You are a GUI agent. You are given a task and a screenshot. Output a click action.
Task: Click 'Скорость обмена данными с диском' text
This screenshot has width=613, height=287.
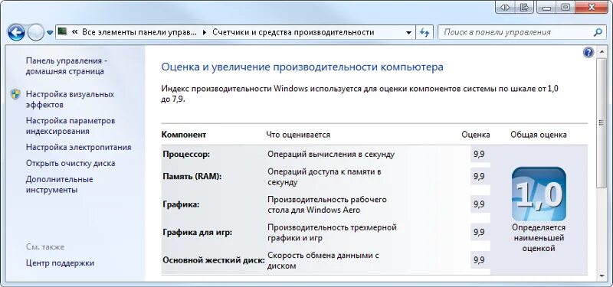pos(323,261)
